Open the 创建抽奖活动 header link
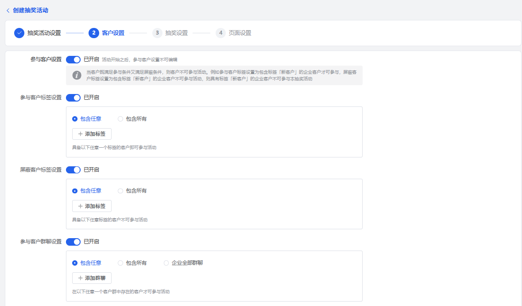This screenshot has height=306, width=522. point(30,10)
